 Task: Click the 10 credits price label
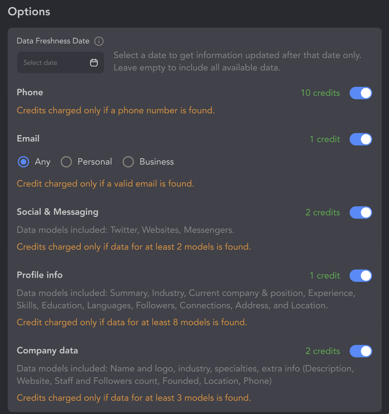click(320, 93)
